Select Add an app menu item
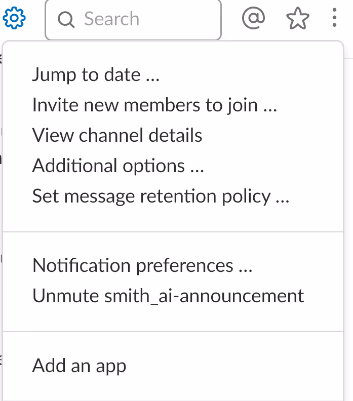The image size is (353, 401). (x=79, y=366)
